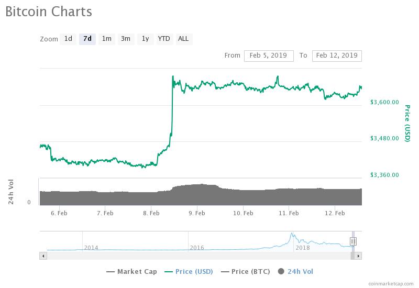Image resolution: width=419 pixels, height=288 pixels.
Task: Click the From date field
Action: tap(269, 56)
